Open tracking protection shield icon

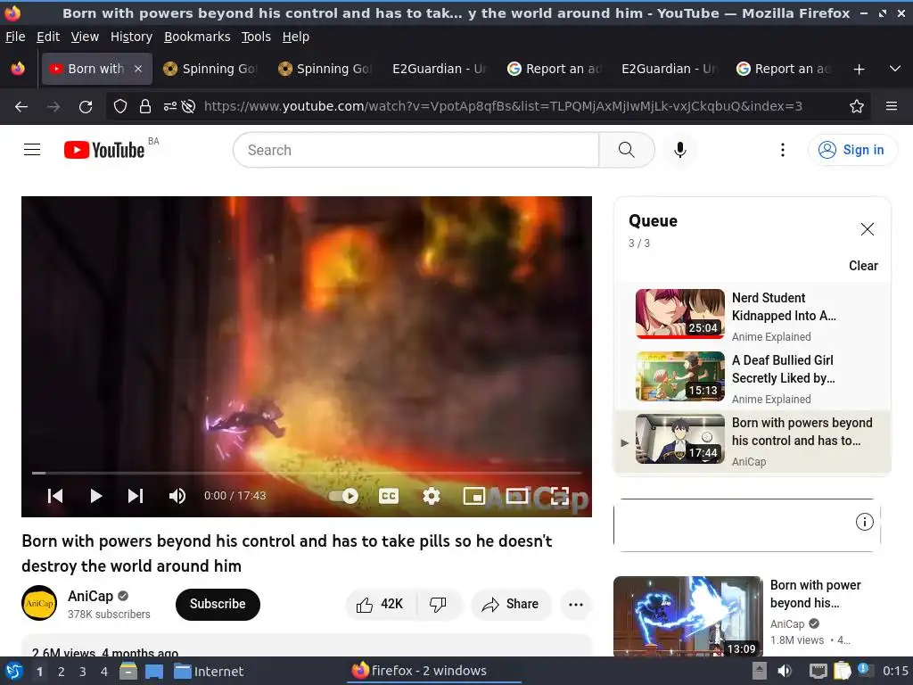tap(120, 107)
